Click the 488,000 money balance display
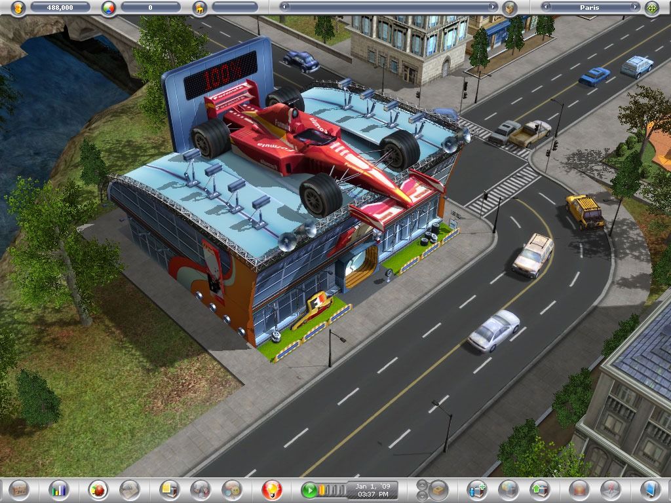This screenshot has width=671, height=503. point(61,7)
